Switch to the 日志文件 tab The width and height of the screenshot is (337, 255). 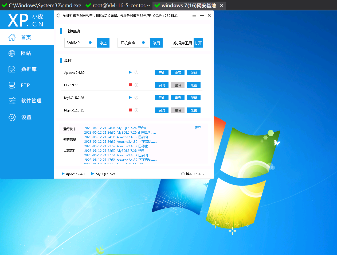[69, 150]
